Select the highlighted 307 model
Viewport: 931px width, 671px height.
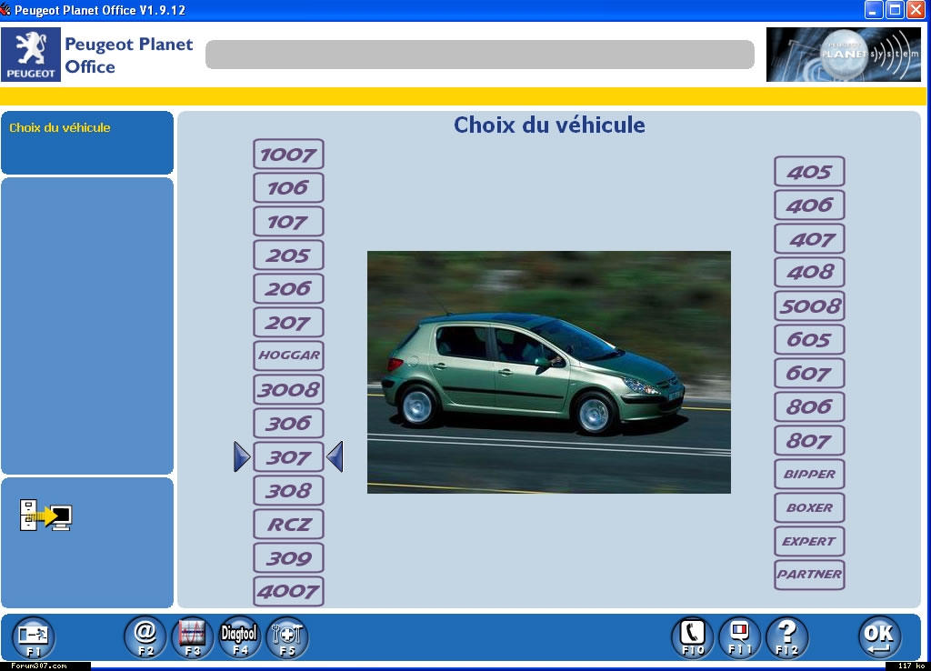(x=288, y=456)
